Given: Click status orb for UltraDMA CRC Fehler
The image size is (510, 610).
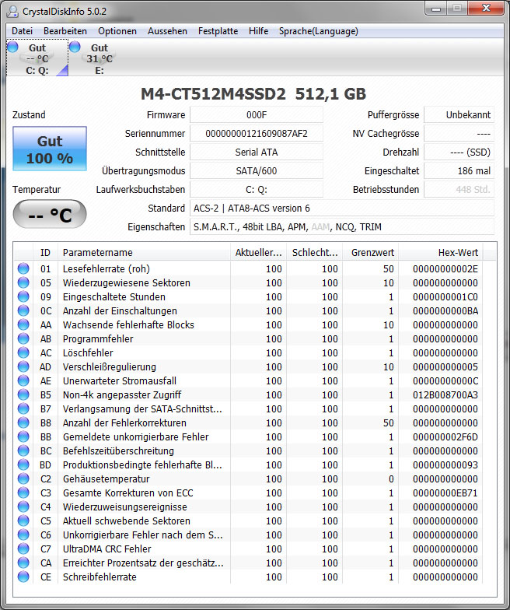Looking at the screenshot, I should (23, 549).
